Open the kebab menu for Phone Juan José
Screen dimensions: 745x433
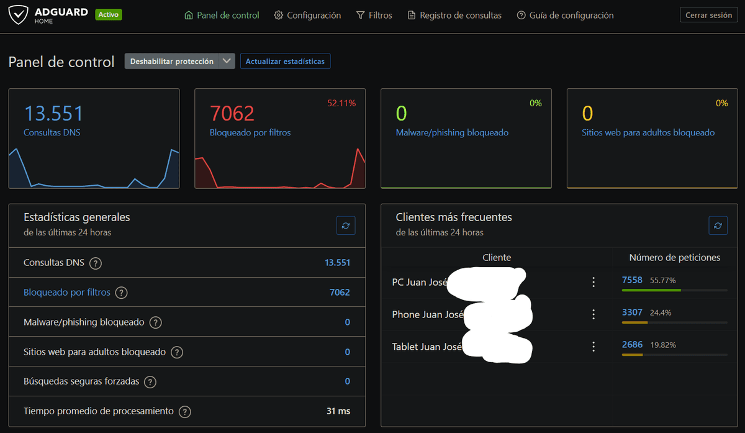593,314
